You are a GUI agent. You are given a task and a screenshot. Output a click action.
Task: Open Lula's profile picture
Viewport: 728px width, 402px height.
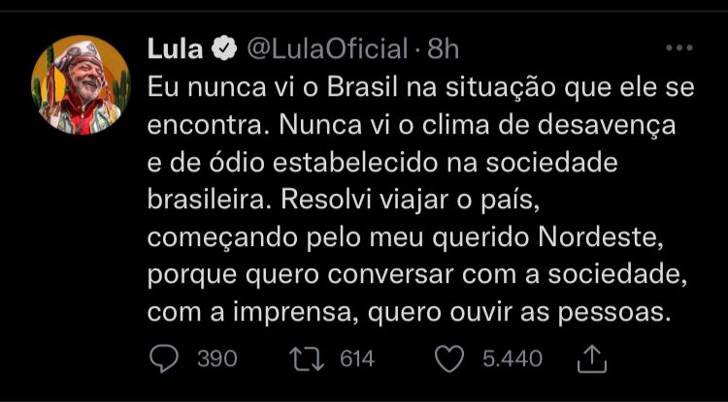82,85
